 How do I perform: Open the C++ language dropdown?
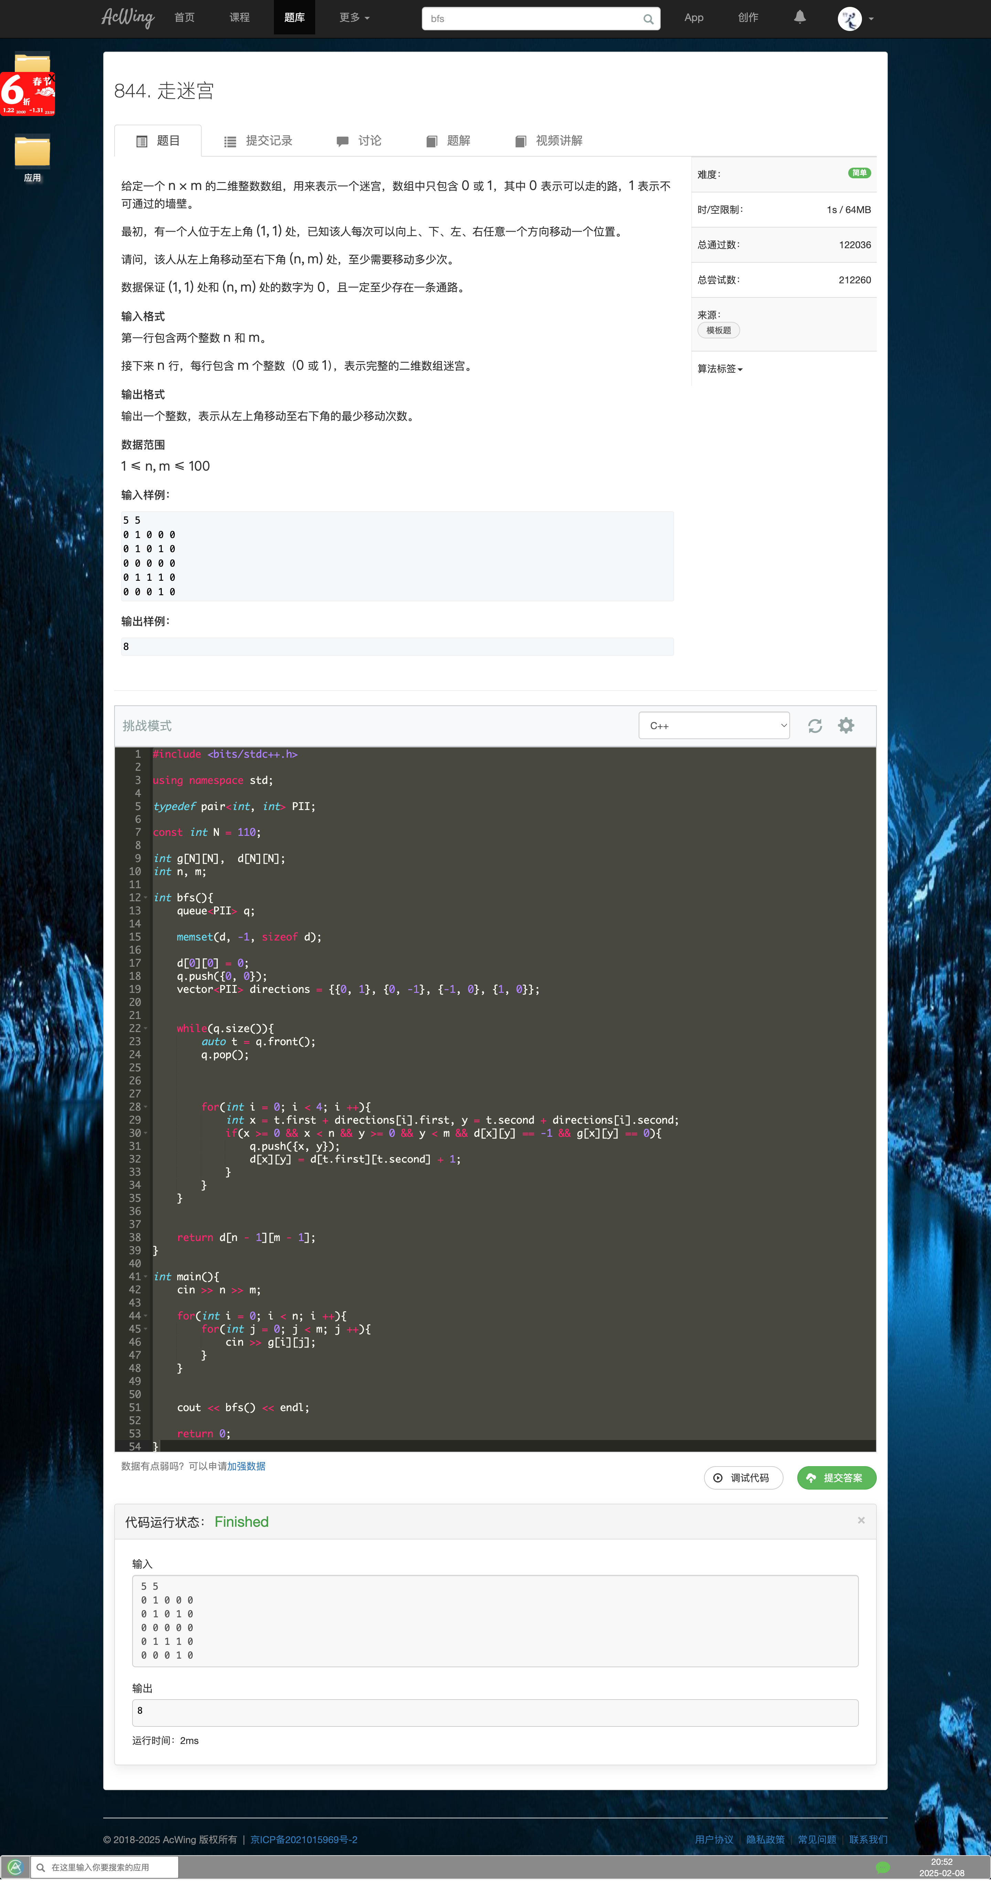(x=714, y=725)
